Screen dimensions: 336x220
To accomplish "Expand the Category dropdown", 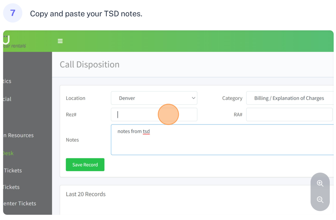I will 290,98.
